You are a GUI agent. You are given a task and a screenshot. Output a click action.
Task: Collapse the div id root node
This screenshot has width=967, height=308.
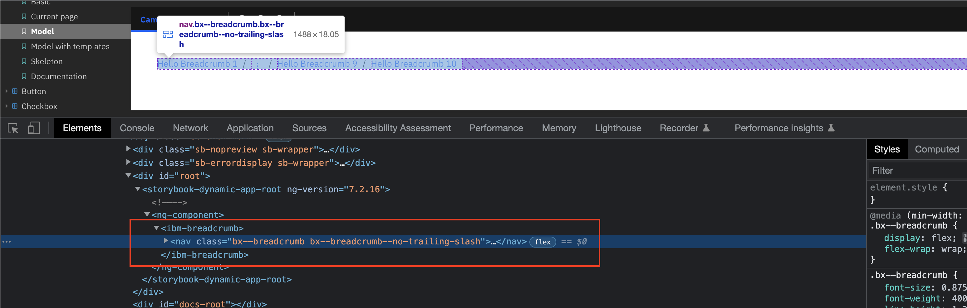tap(128, 176)
